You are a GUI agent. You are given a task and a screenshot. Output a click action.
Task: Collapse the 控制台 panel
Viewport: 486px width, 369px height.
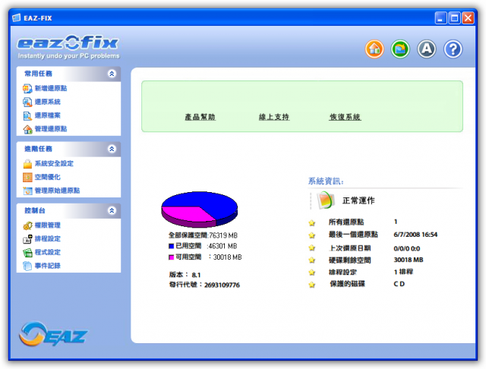click(112, 210)
